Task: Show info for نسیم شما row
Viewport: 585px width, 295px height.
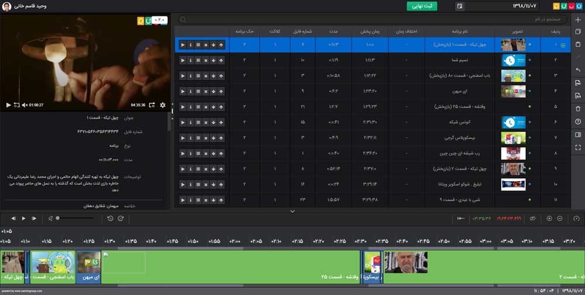Action: tap(190, 60)
